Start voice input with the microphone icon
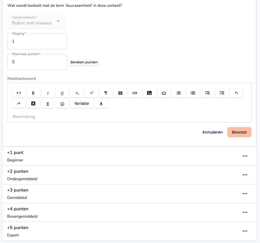The width and height of the screenshot is (260, 243). 101,104
